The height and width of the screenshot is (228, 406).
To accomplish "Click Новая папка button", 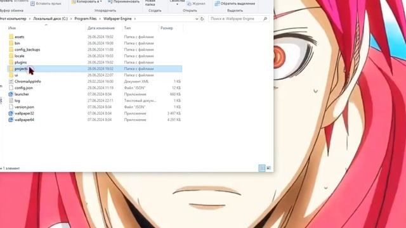I will (x=150, y=3).
